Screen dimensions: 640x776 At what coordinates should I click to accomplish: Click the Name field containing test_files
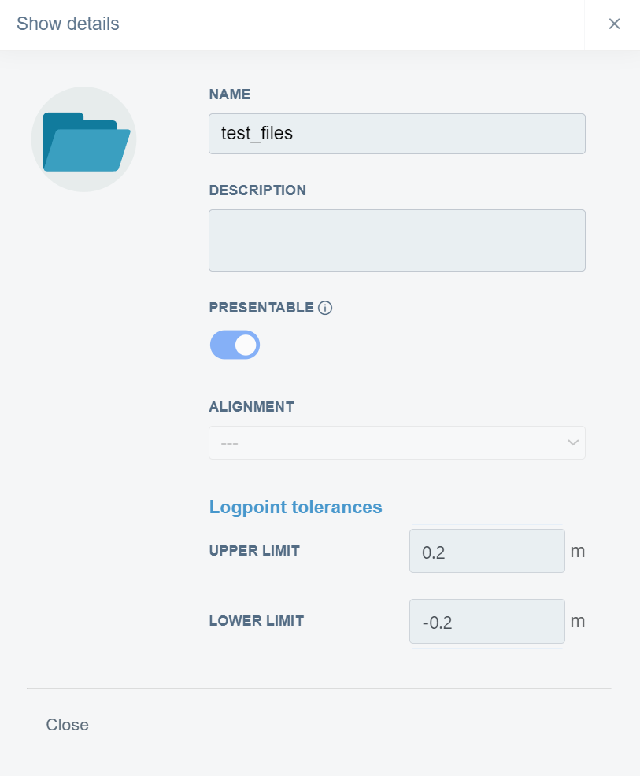pyautogui.click(x=397, y=134)
